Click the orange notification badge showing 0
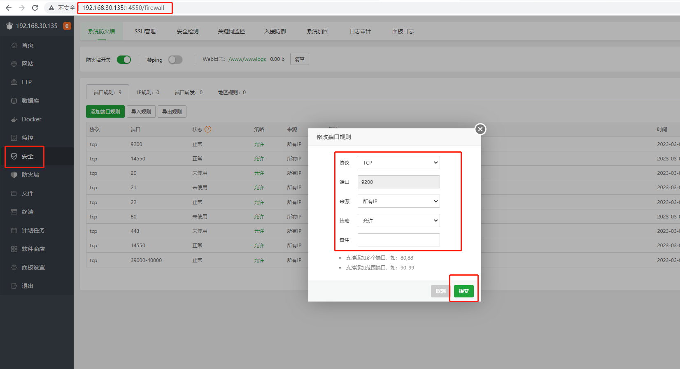Viewport: 680px width, 369px height. point(67,26)
